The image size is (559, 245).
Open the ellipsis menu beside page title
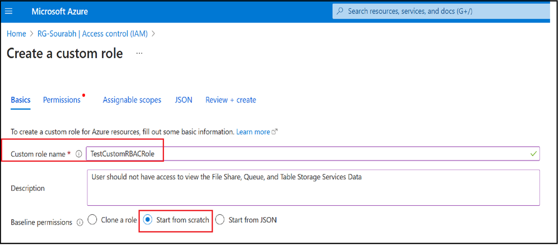pyautogui.click(x=139, y=54)
